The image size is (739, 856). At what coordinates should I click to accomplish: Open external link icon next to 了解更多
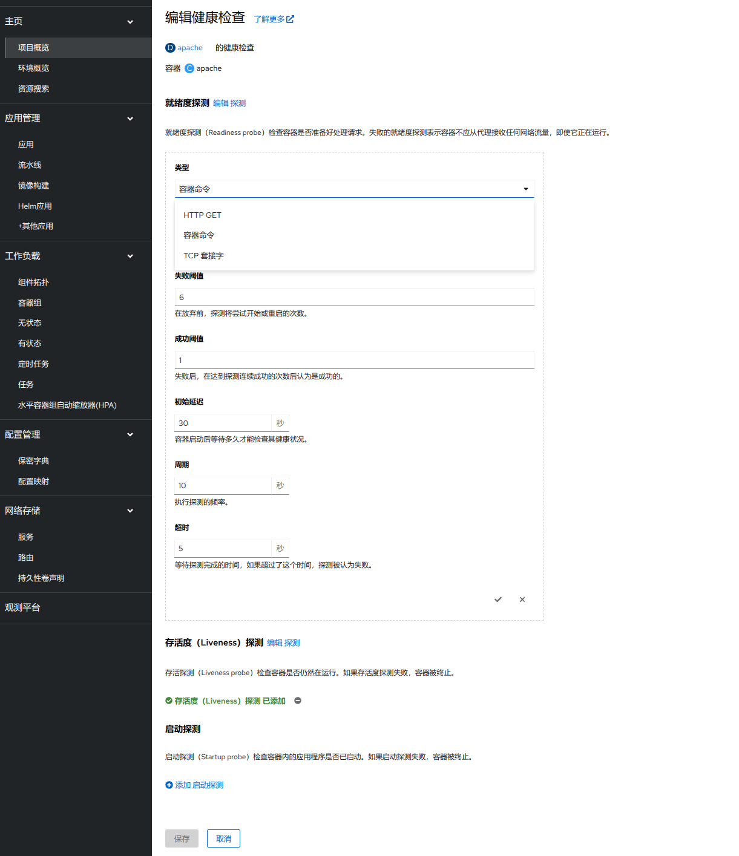point(290,19)
